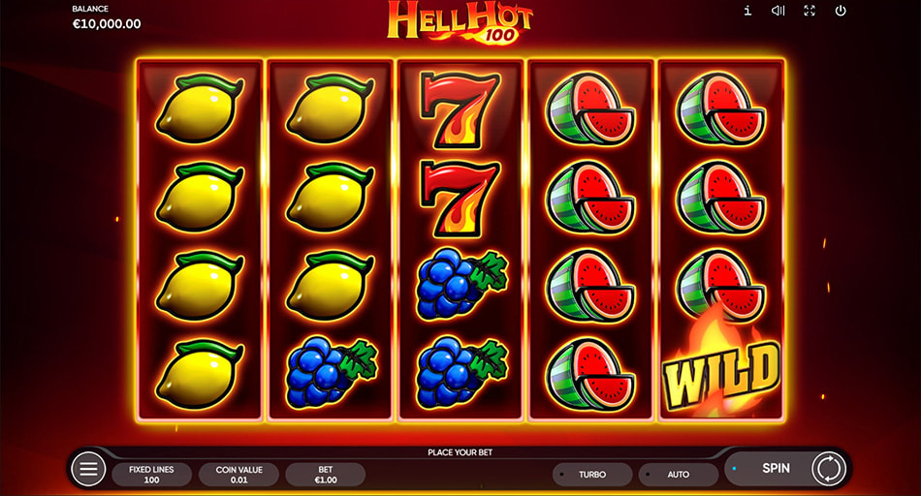Enable Turbo mode
Image resolution: width=921 pixels, height=496 pixels.
pyautogui.click(x=592, y=475)
